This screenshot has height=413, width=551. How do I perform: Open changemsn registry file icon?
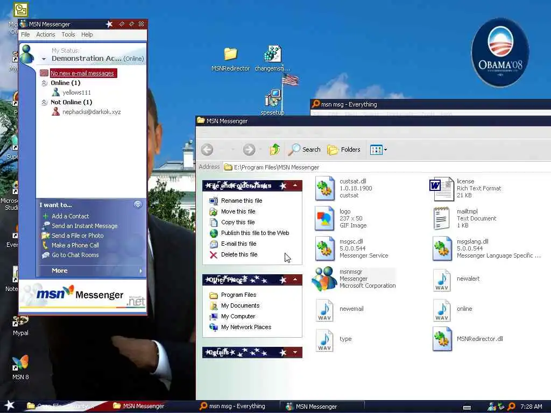pyautogui.click(x=272, y=59)
